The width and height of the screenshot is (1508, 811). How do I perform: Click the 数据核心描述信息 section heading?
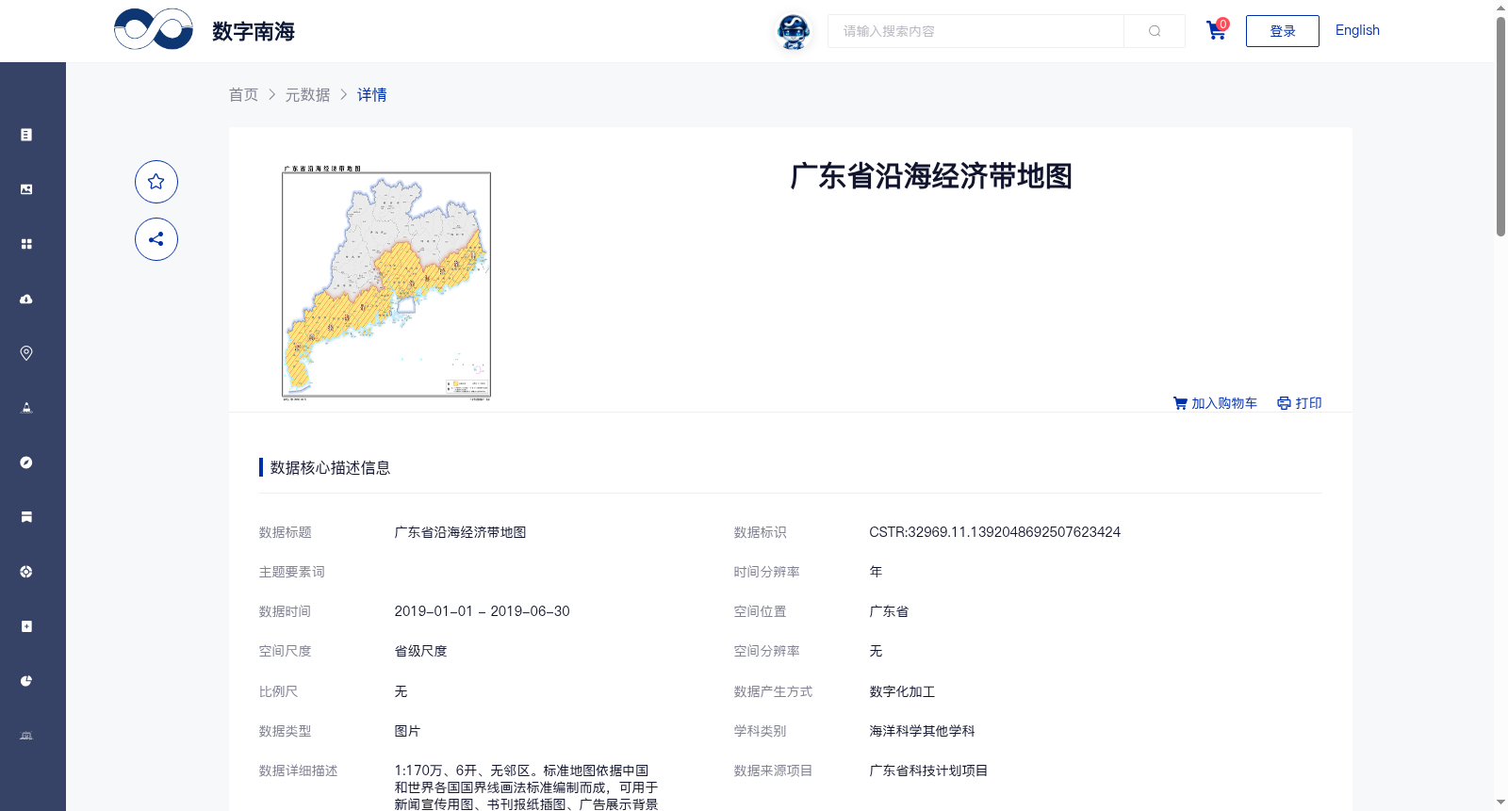330,467
